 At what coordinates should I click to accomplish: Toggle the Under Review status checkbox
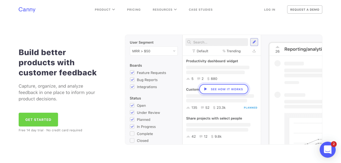[132, 112]
